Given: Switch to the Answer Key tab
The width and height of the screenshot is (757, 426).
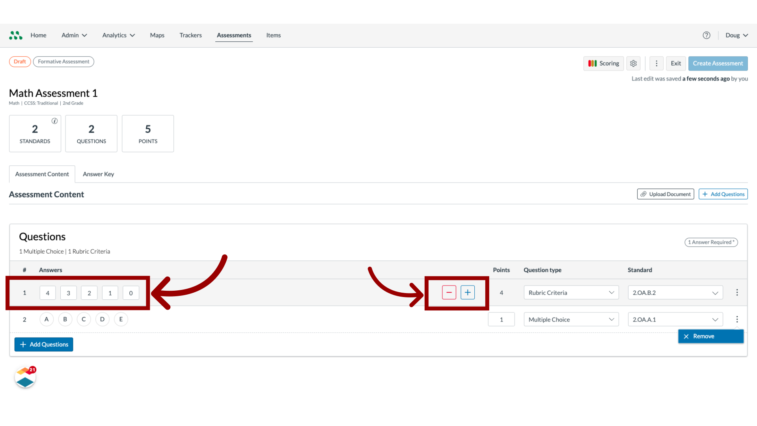Looking at the screenshot, I should (99, 174).
